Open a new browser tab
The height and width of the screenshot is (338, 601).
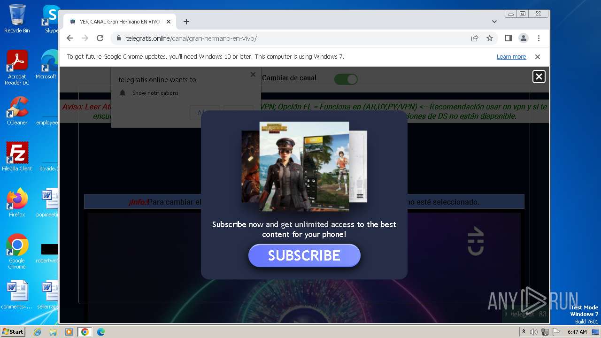[x=186, y=22]
